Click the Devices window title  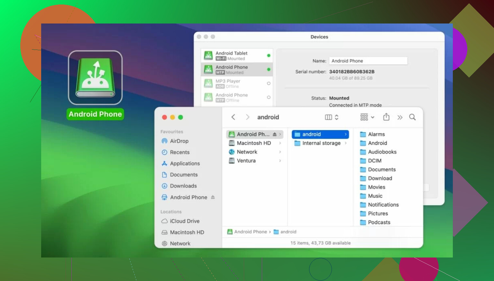pos(319,37)
